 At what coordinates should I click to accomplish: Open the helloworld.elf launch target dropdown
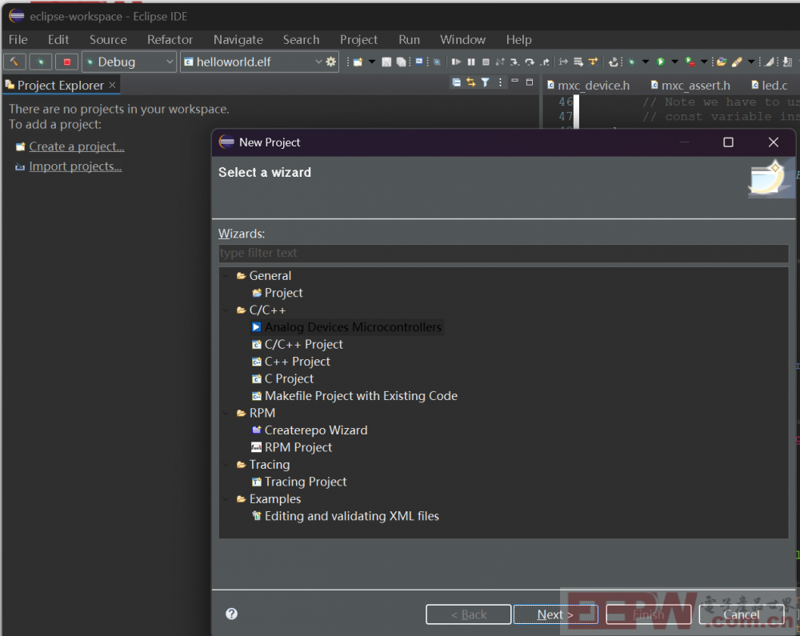pos(318,62)
